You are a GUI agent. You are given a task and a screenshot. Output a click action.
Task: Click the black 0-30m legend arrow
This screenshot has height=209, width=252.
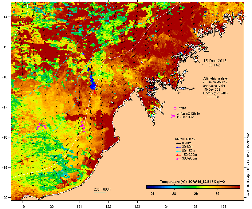(178, 143)
